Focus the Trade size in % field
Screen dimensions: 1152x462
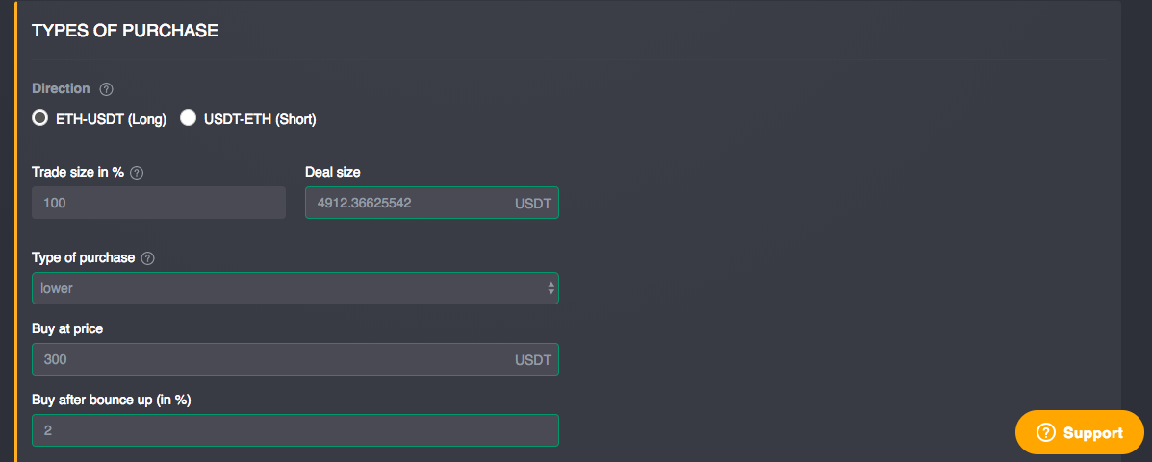click(159, 203)
